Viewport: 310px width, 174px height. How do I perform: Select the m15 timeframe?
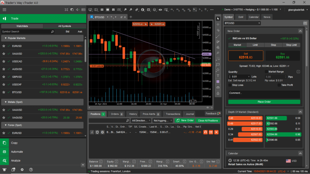pyautogui.click(x=184, y=10)
